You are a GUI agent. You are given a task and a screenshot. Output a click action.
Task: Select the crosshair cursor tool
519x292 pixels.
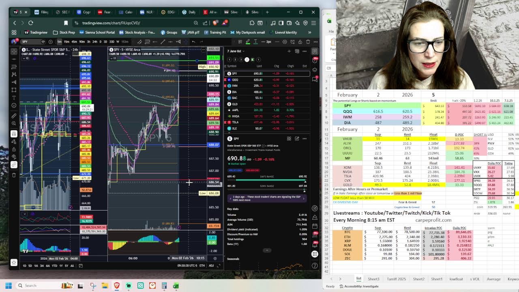[x=14, y=52]
